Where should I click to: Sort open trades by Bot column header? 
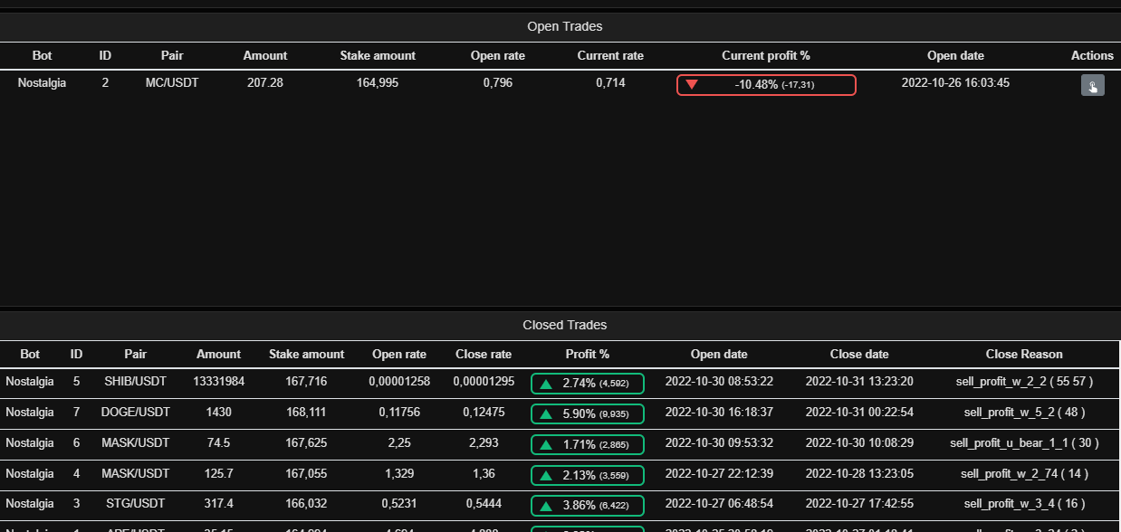pos(42,55)
